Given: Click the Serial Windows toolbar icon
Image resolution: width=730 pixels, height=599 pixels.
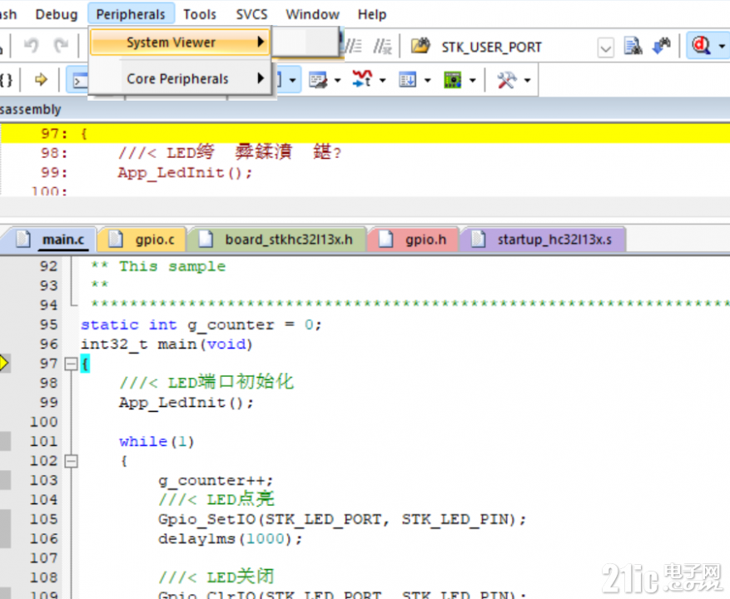Looking at the screenshot, I should click(x=319, y=80).
